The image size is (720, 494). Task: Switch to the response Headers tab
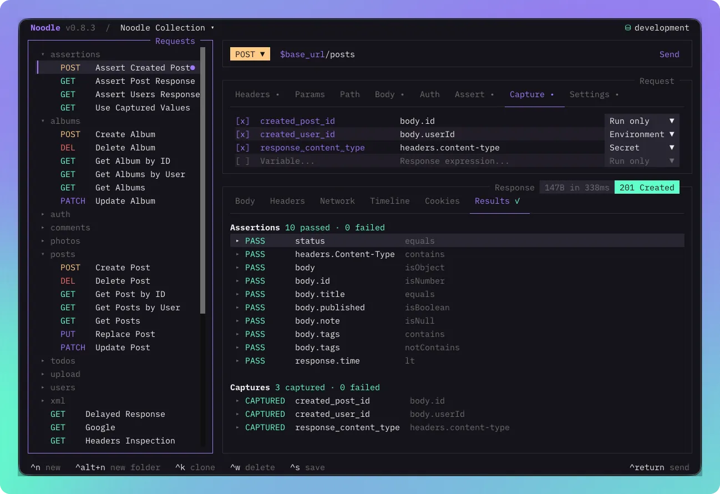(x=287, y=201)
